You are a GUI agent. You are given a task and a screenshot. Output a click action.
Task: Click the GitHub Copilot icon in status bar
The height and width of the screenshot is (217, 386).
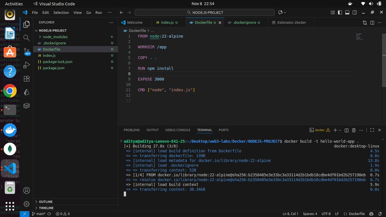point(371,213)
